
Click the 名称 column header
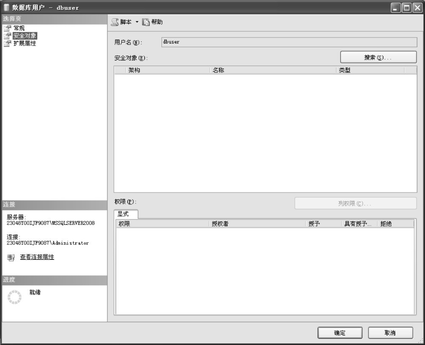coord(272,71)
